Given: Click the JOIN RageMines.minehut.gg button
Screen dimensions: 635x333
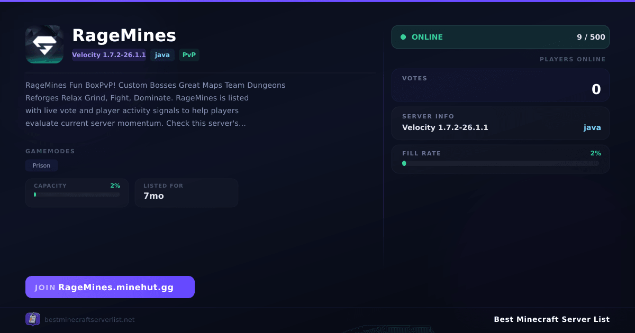Looking at the screenshot, I should (110, 287).
